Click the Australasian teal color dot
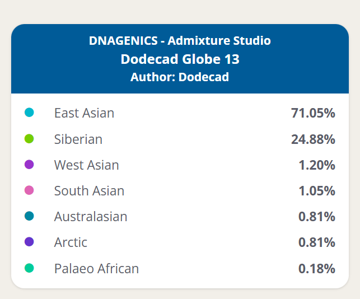The height and width of the screenshot is (299, 360). [30, 216]
